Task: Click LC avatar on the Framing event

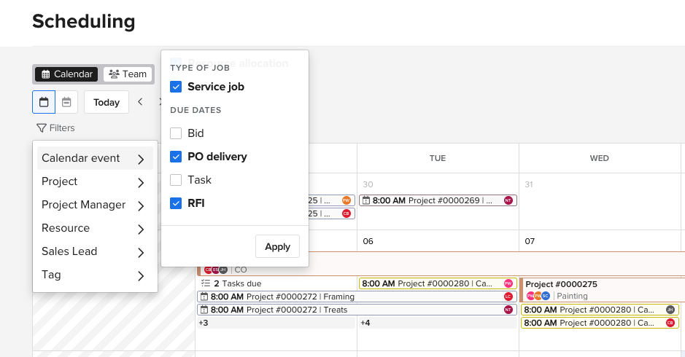Action: point(508,297)
